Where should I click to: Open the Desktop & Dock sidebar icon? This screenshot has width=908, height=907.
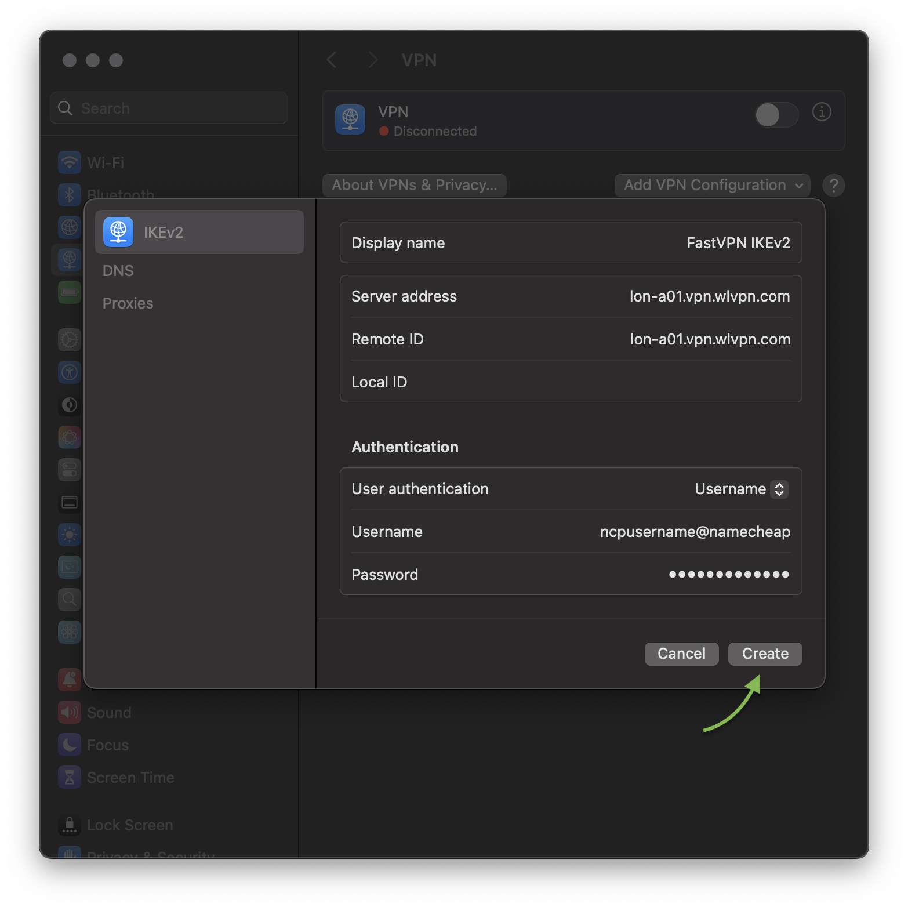pyautogui.click(x=70, y=502)
